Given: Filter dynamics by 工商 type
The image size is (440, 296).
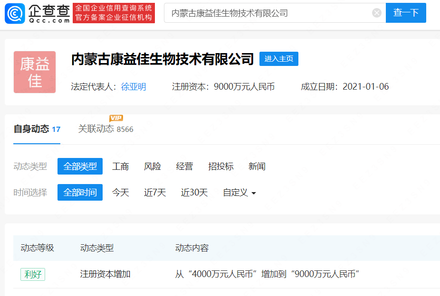Looking at the screenshot, I should 120,166.
